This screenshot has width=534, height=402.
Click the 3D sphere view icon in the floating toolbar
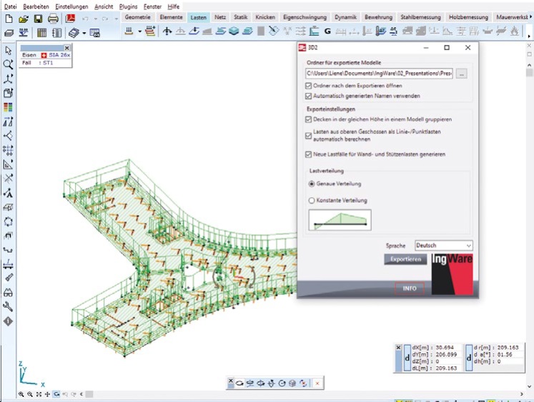pyautogui.click(x=292, y=383)
